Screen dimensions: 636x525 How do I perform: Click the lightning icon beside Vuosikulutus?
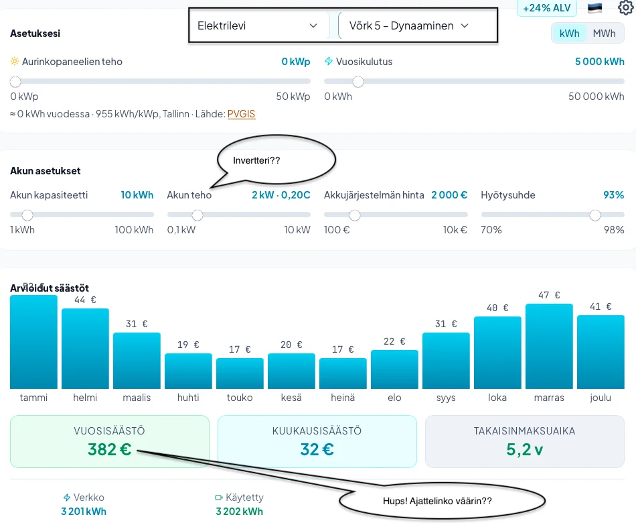(329, 62)
